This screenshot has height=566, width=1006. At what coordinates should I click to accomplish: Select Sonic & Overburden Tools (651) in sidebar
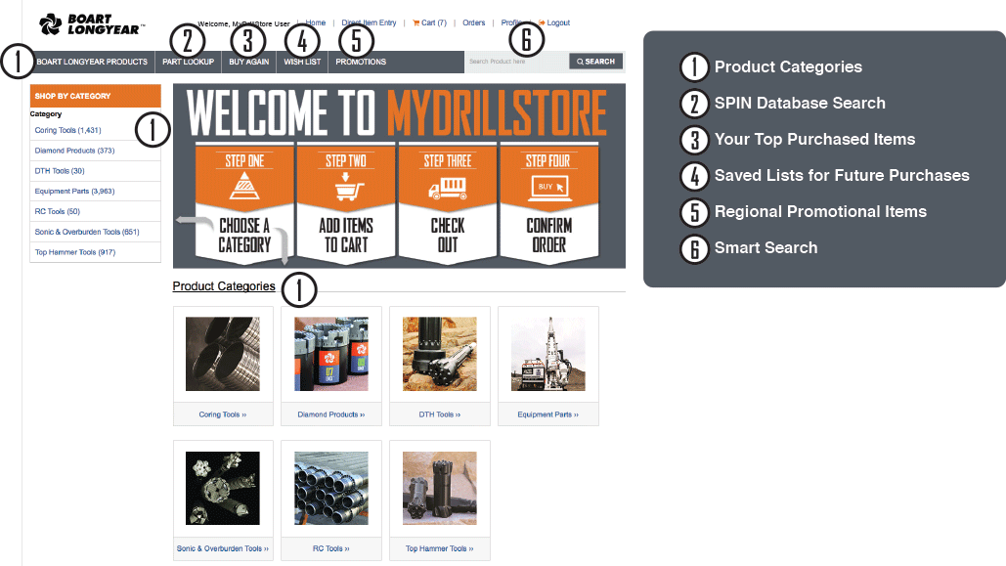pyautogui.click(x=87, y=232)
